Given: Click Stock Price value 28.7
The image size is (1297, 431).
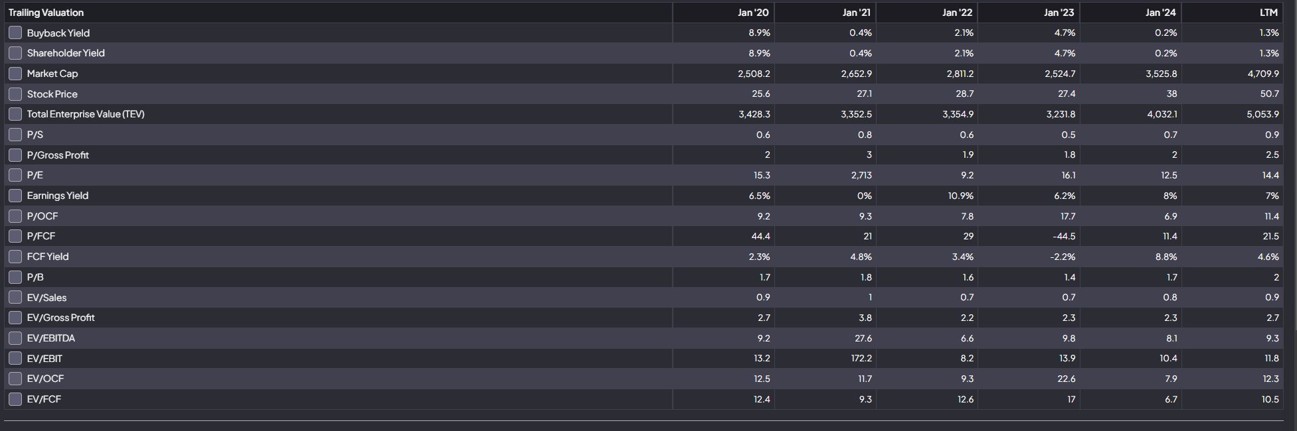Looking at the screenshot, I should [964, 94].
